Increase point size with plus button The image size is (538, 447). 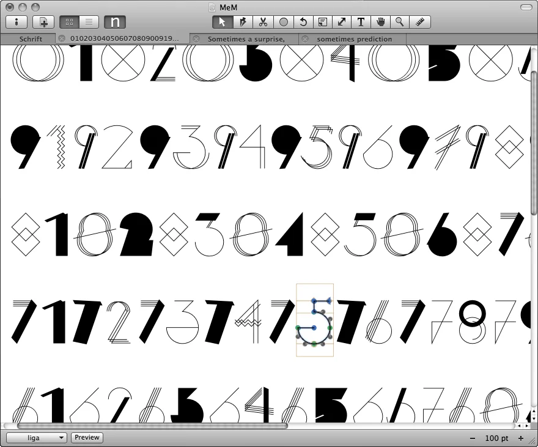pyautogui.click(x=521, y=438)
